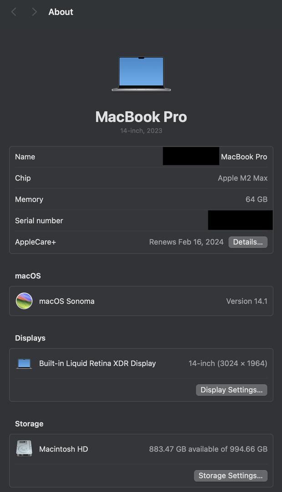This screenshot has width=282, height=492.
Task: Click the Macintosh HD label
Action: (63, 449)
